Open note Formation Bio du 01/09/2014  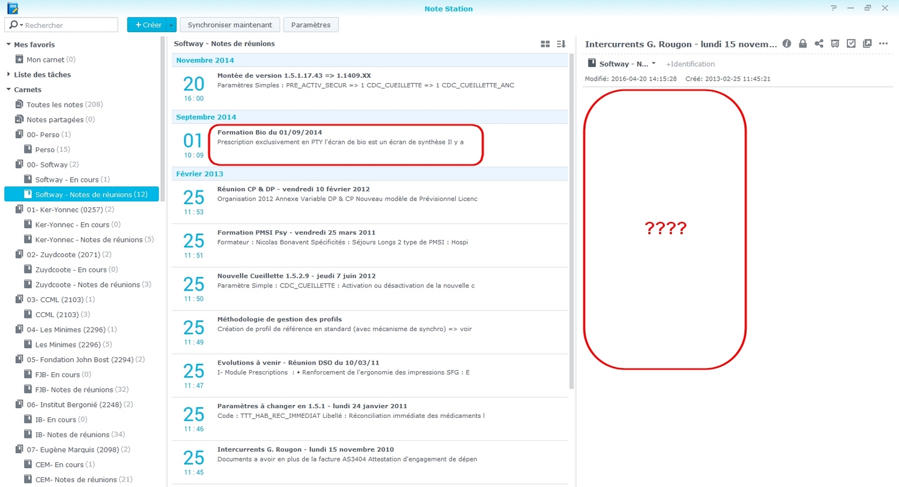(370, 146)
